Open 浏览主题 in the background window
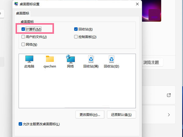Image resolution: width=183 pixels, height=137 pixels. pos(151,62)
